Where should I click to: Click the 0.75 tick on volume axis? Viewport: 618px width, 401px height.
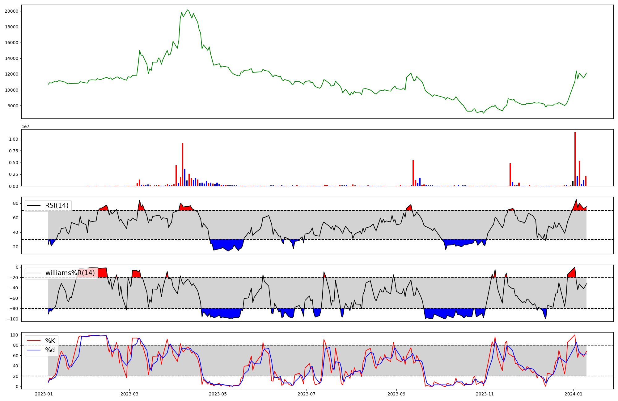point(13,151)
